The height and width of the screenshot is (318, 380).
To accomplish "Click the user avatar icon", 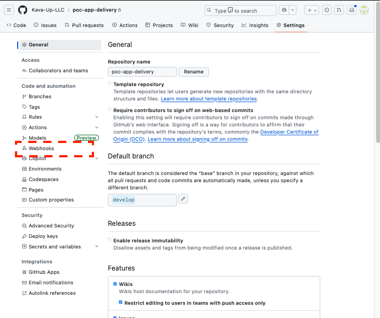I will tap(364, 10).
